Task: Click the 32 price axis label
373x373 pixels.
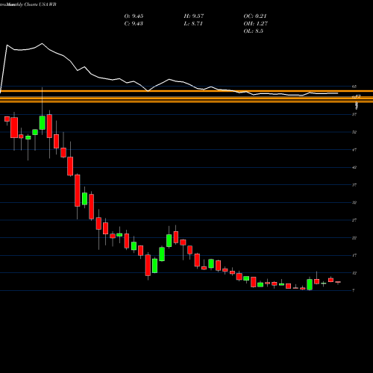Action: tap(354, 203)
